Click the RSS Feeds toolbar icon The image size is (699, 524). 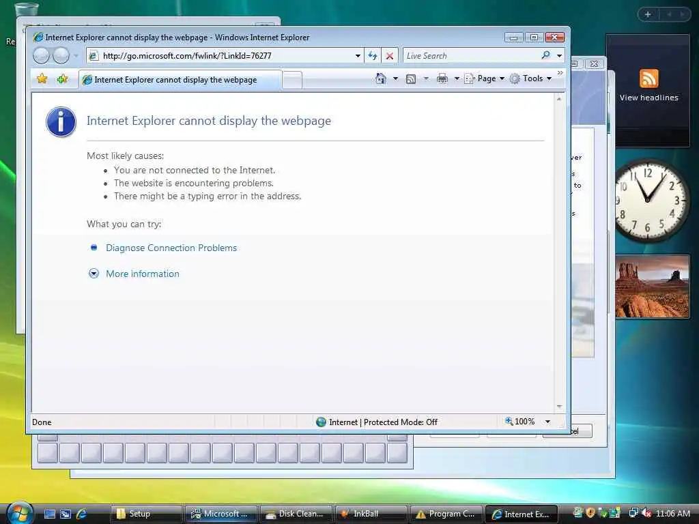click(x=410, y=79)
